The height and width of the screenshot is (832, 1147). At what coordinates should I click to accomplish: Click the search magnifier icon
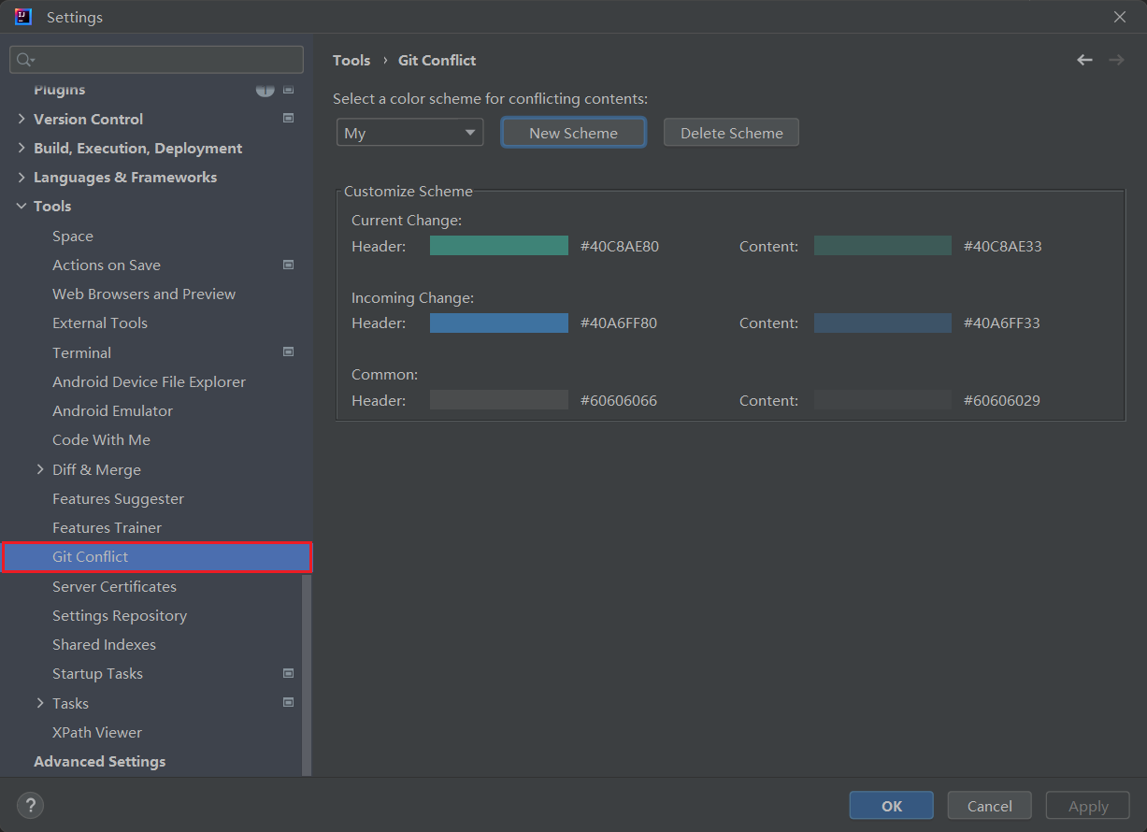click(25, 60)
